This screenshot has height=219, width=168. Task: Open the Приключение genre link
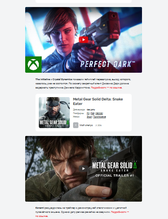[x=99, y=117]
